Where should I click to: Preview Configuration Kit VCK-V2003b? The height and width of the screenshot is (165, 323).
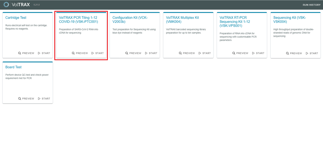coord(133,53)
